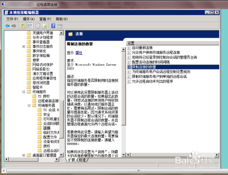
Task: Select 打印机重定向 in the tree
Action: click(51, 119)
